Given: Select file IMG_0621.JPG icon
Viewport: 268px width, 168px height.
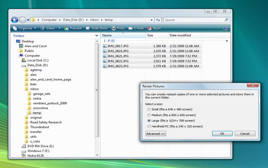Looking at the screenshot, I should [105, 56].
